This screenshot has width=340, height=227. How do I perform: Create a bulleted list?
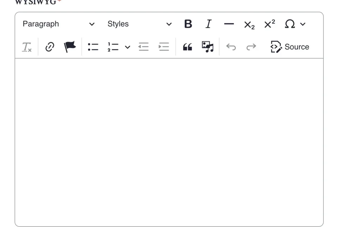93,46
